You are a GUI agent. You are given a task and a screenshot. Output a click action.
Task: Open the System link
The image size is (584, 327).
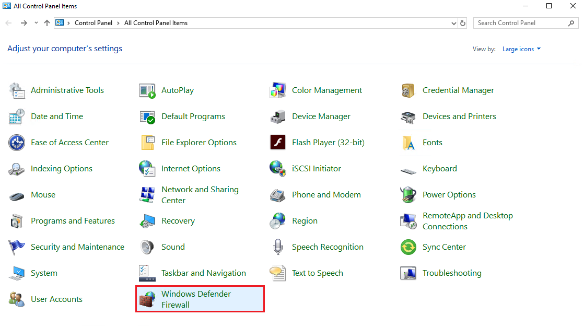[x=44, y=273]
